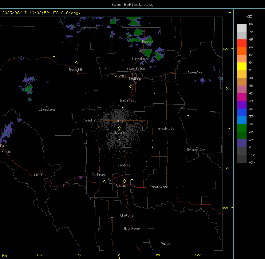Select the blue 36-33 dBZ legend swatch
This screenshot has width=265, height=259.
242,112
